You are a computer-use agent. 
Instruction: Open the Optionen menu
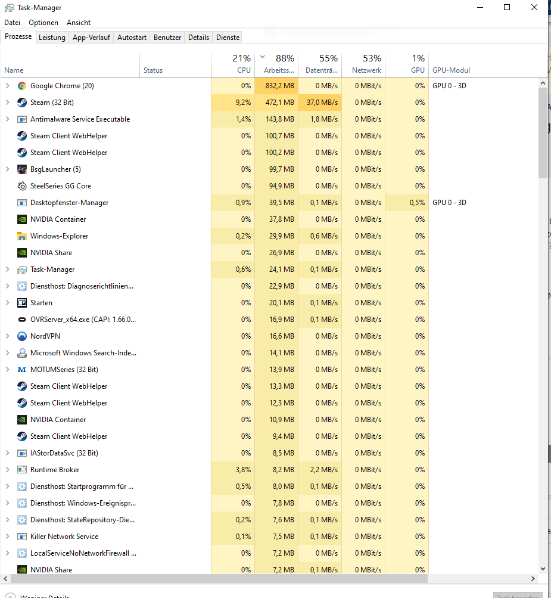[43, 23]
